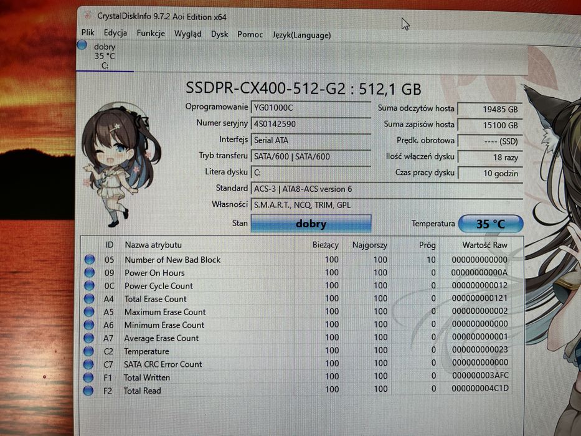Click host writes value 15100 GB

490,125
